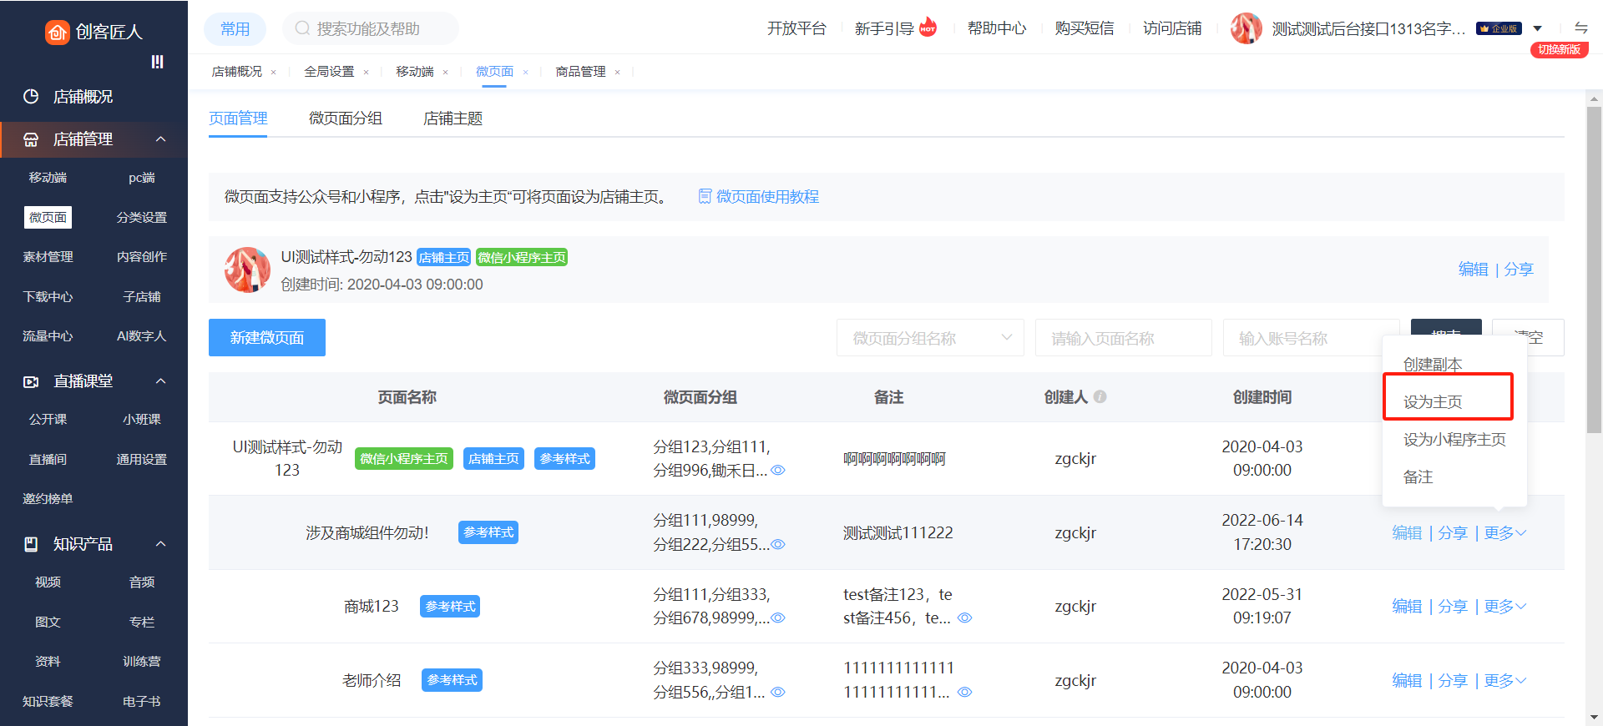Click the swap arrows icon at top right
The image size is (1603, 726).
click(1580, 28)
